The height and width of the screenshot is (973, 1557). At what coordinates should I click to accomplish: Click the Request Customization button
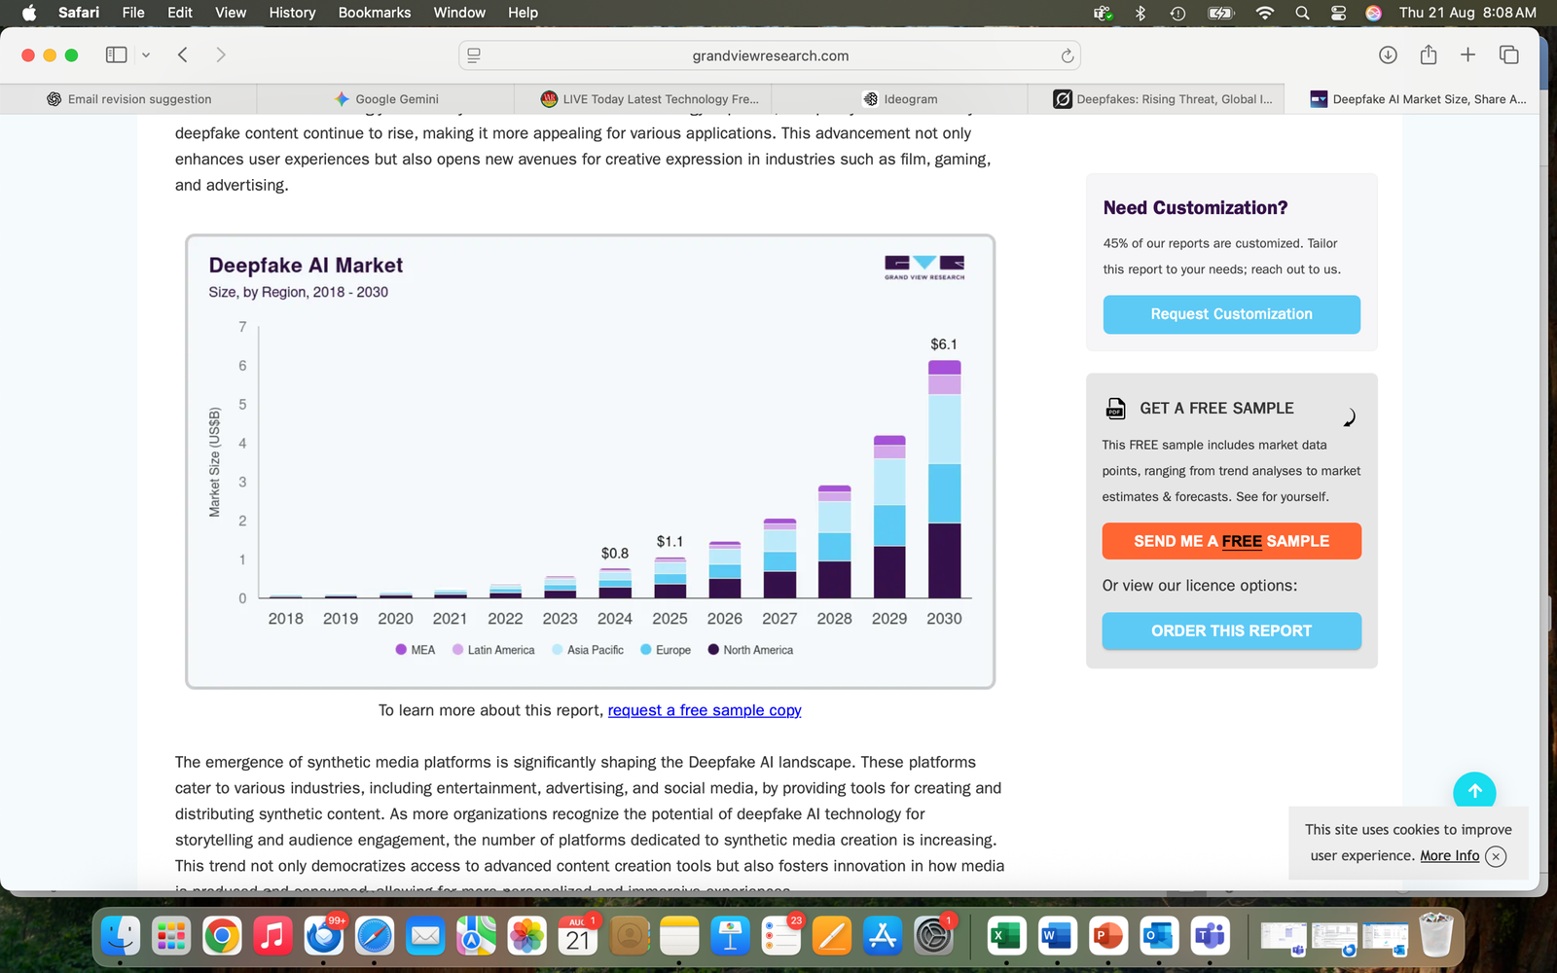(x=1231, y=314)
